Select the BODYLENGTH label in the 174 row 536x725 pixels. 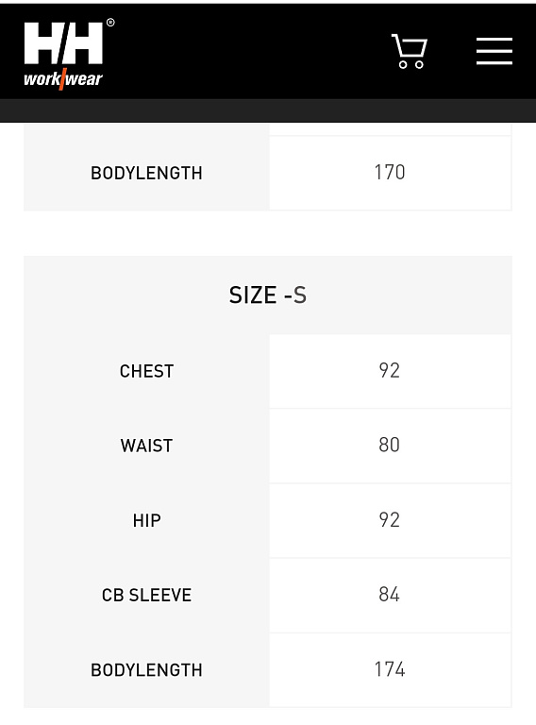[146, 670]
